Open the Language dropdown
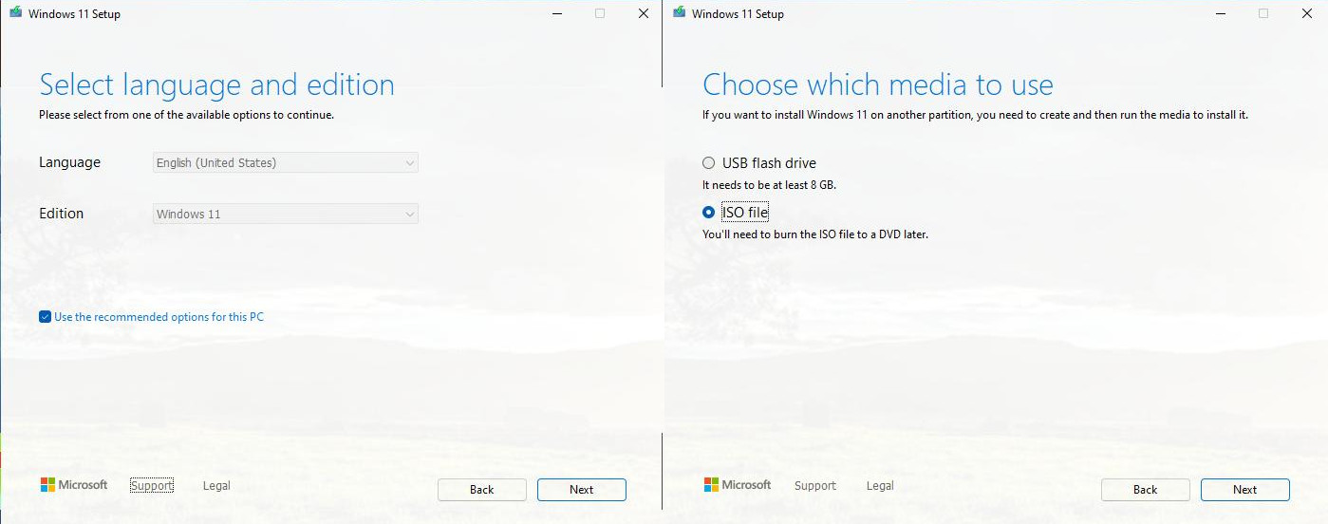The height and width of the screenshot is (524, 1328). 286,163
